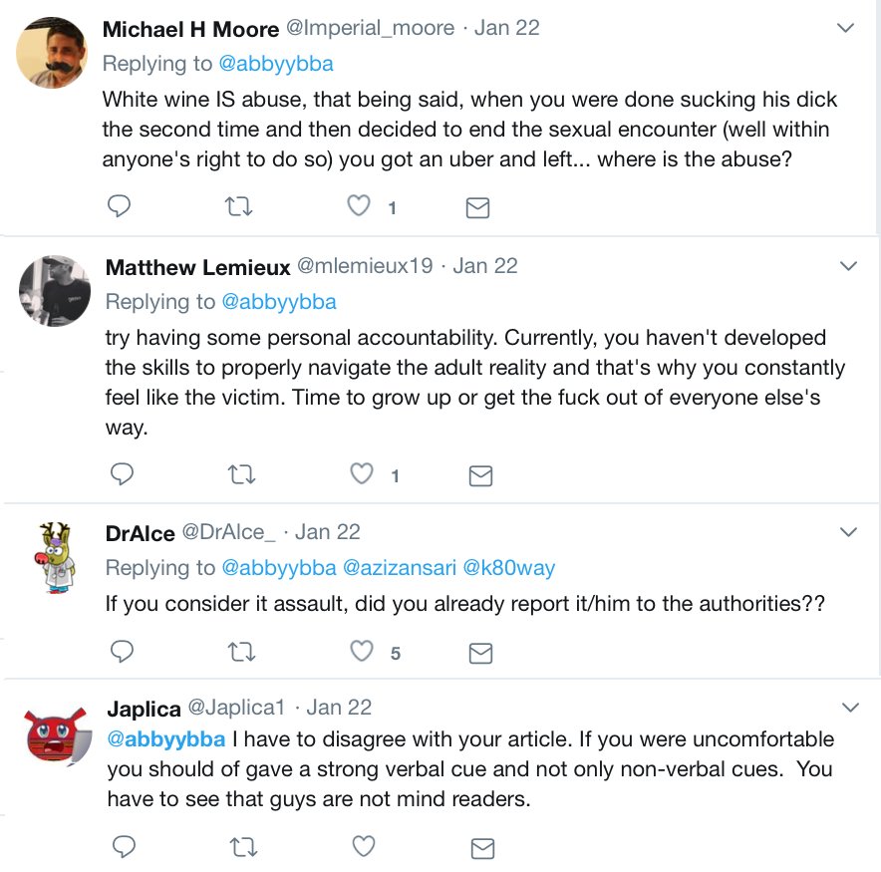Reply to Michael H Moore's tweet
Image resolution: width=881 pixels, height=872 pixels.
120,207
